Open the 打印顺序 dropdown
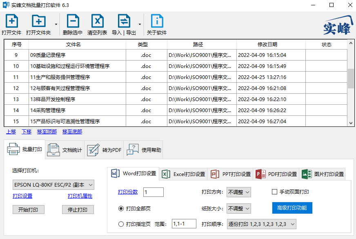356x239 pixels. [262, 224]
